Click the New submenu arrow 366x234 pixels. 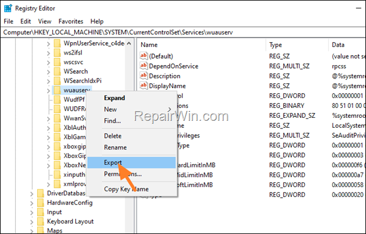[x=169, y=109]
